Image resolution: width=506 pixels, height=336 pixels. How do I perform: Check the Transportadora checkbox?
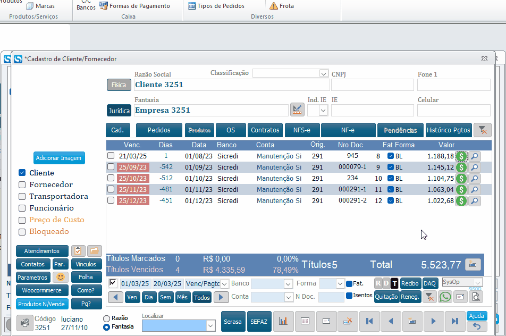pos(22,196)
